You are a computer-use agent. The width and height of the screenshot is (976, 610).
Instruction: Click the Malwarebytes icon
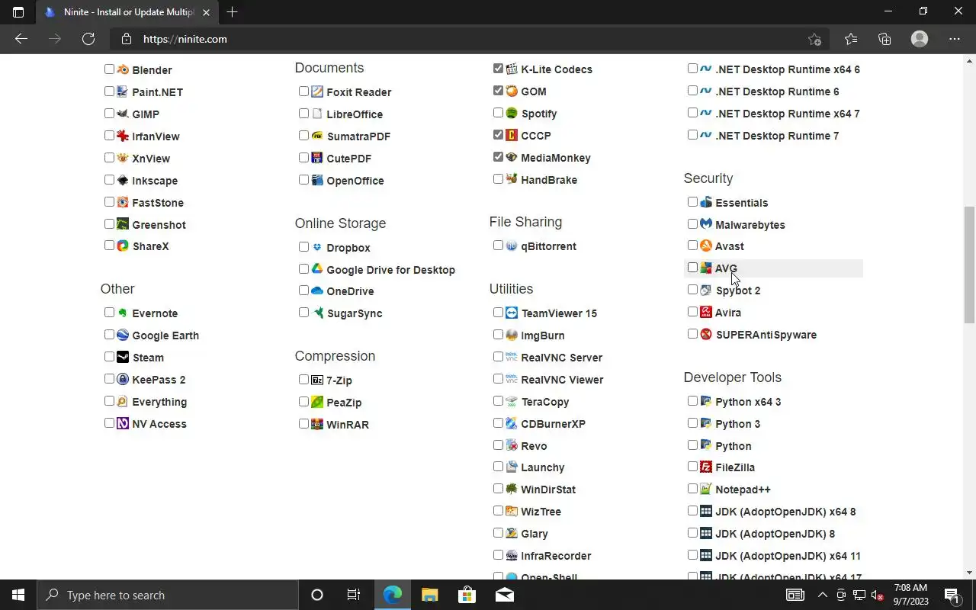[706, 224]
